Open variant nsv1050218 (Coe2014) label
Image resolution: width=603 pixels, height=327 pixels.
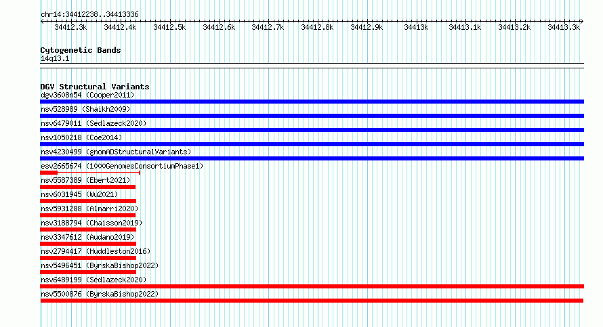pos(81,137)
